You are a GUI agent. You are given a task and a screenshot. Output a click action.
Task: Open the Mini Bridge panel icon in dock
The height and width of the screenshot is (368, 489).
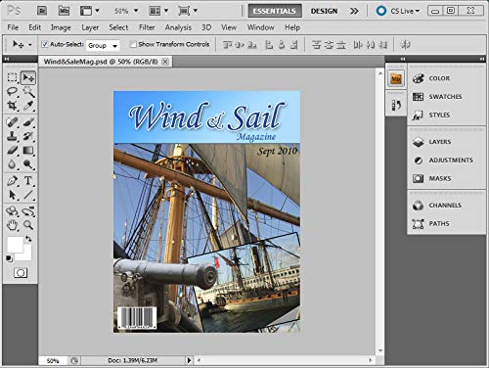(x=396, y=78)
